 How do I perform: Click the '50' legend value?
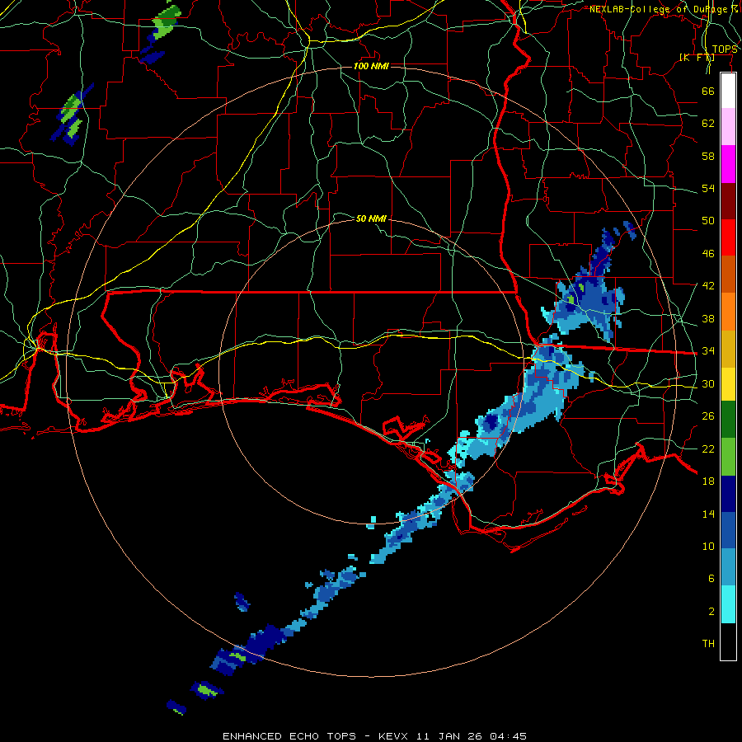pyautogui.click(x=708, y=221)
